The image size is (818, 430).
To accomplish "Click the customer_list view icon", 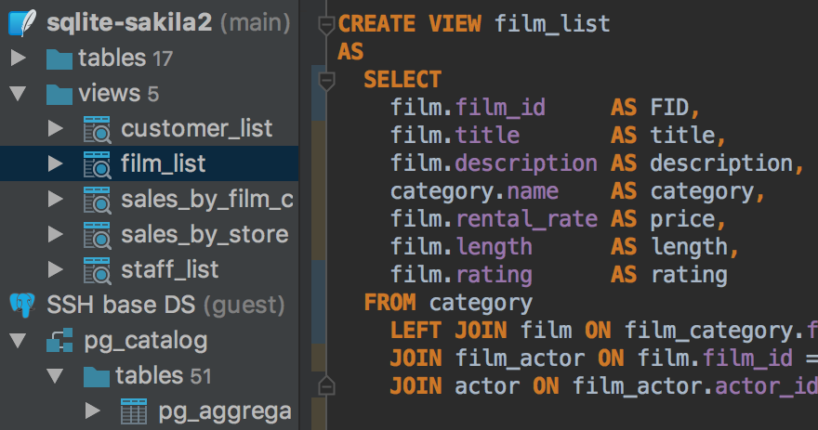I will click(x=97, y=129).
